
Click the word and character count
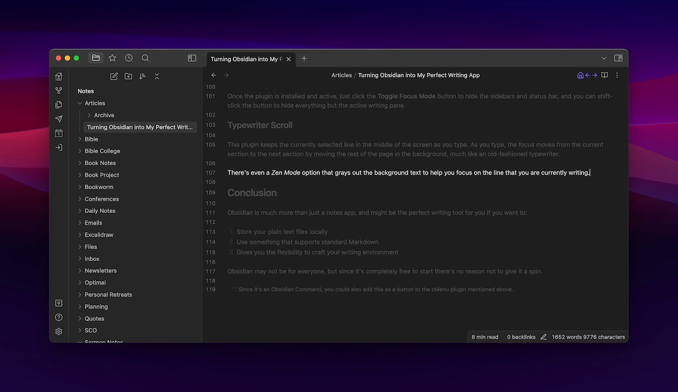(588, 337)
